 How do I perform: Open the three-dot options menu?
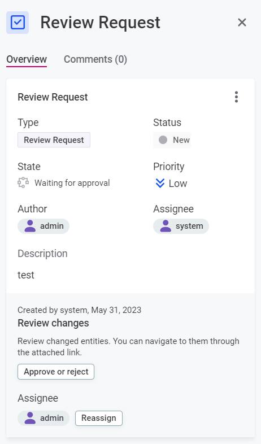click(236, 97)
